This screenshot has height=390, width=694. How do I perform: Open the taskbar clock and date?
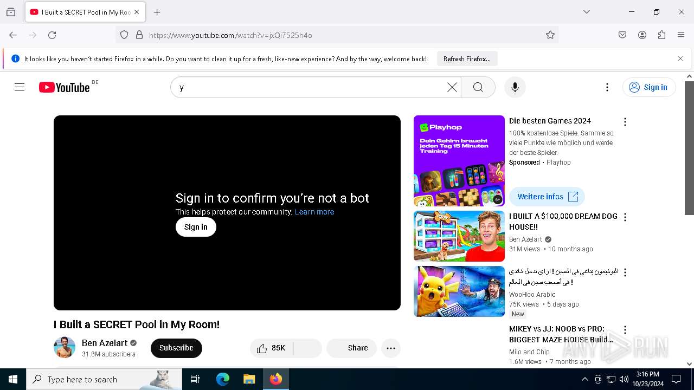647,379
